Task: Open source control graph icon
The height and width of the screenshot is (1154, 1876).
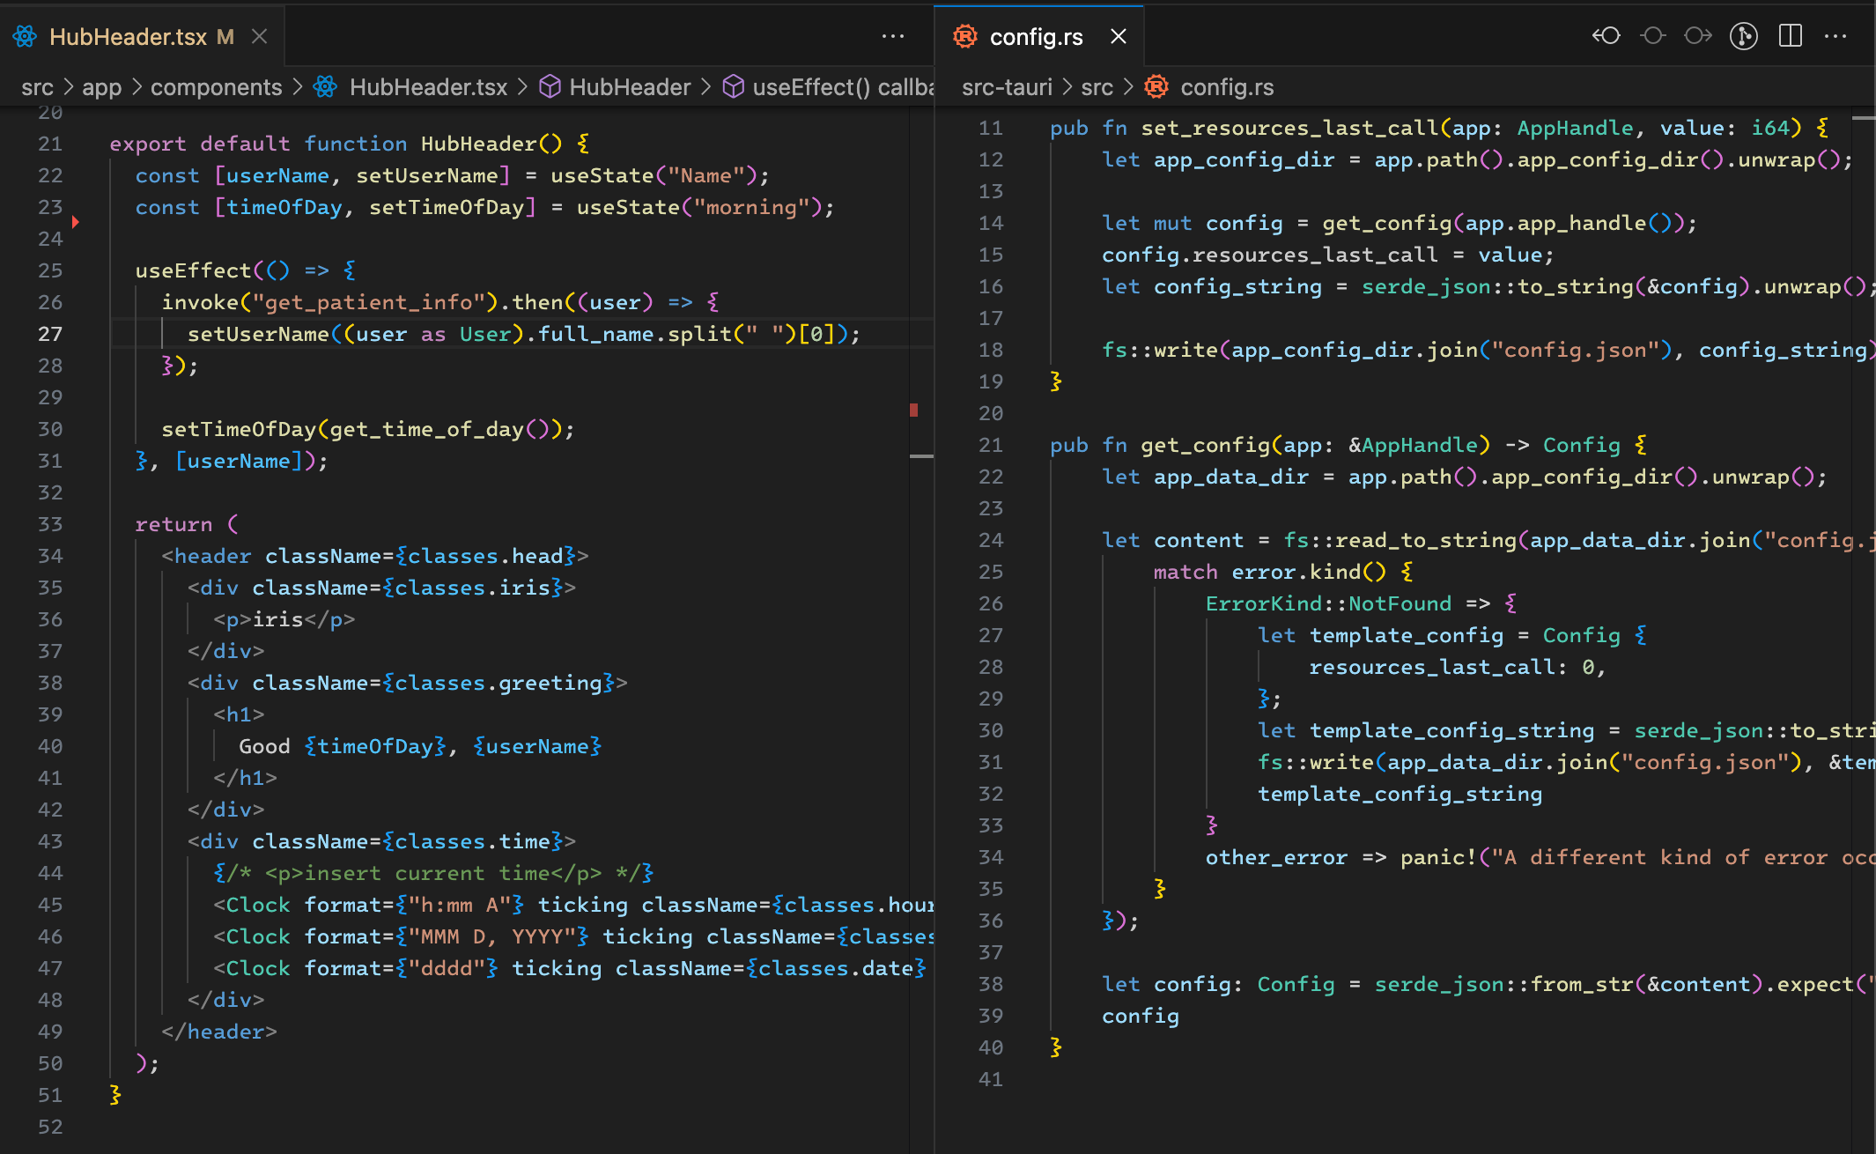Action: coord(1744,36)
